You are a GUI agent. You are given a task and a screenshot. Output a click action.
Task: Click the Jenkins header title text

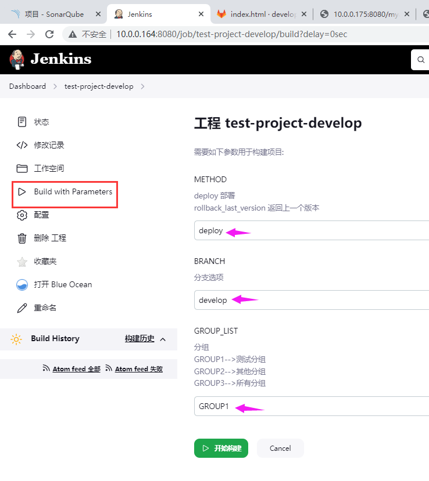[x=61, y=59]
